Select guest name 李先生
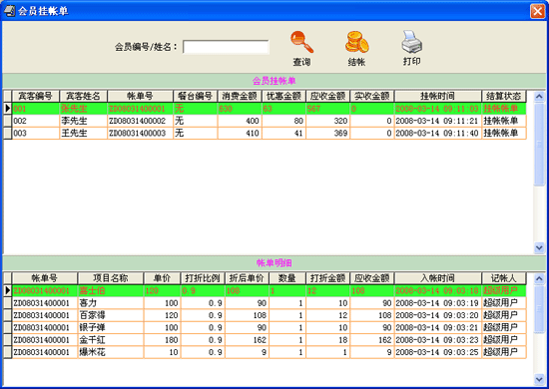 pos(74,121)
